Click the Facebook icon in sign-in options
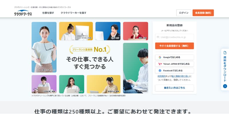The image size is (229, 120). click(160, 71)
